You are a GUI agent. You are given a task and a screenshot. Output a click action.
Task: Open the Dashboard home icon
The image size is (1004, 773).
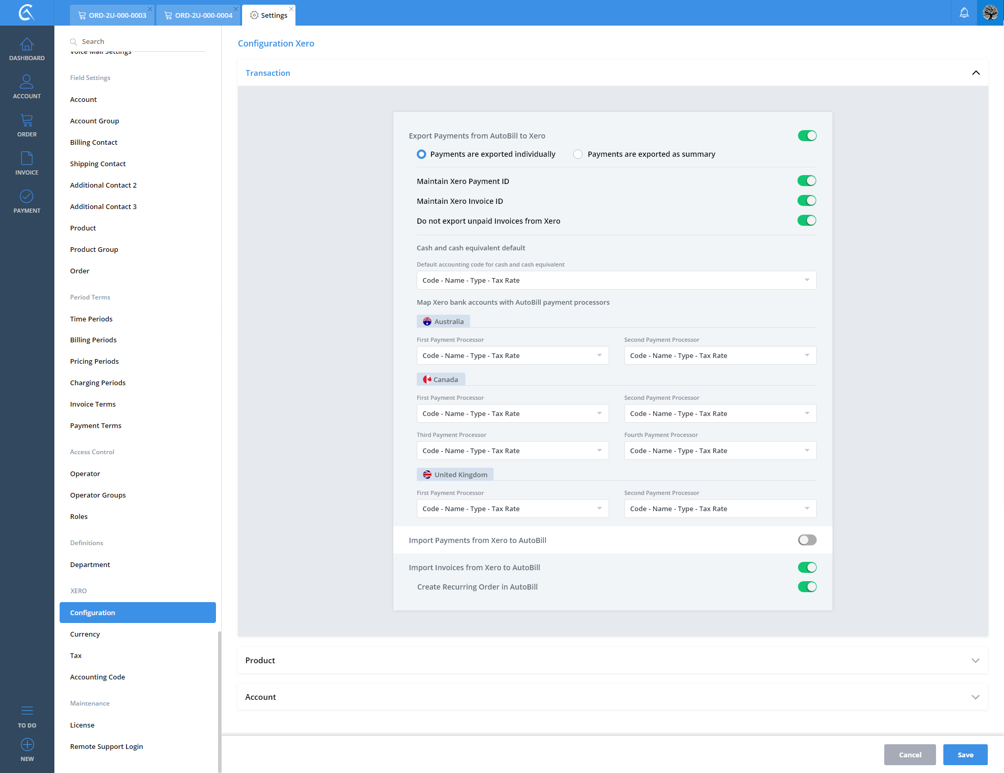[27, 45]
